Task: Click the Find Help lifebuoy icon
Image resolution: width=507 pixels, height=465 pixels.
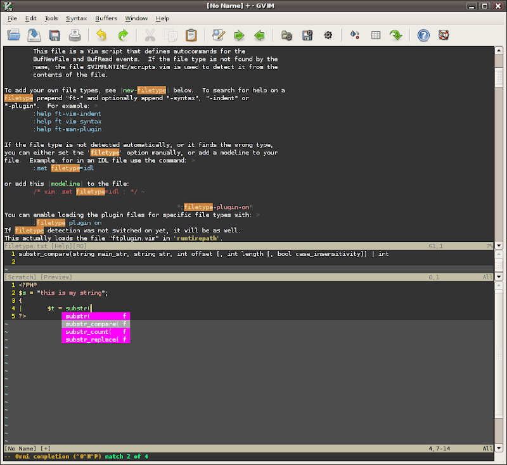Action: click(444, 35)
